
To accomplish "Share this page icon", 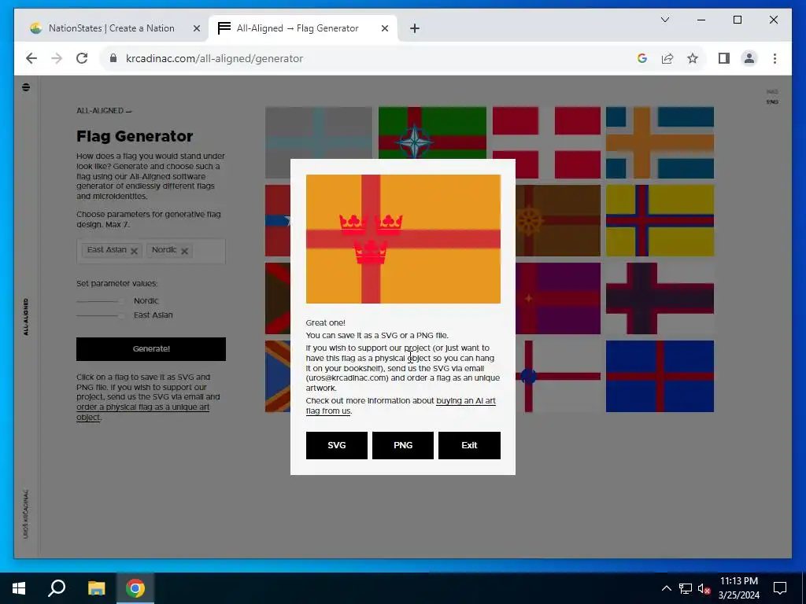I will tap(667, 58).
